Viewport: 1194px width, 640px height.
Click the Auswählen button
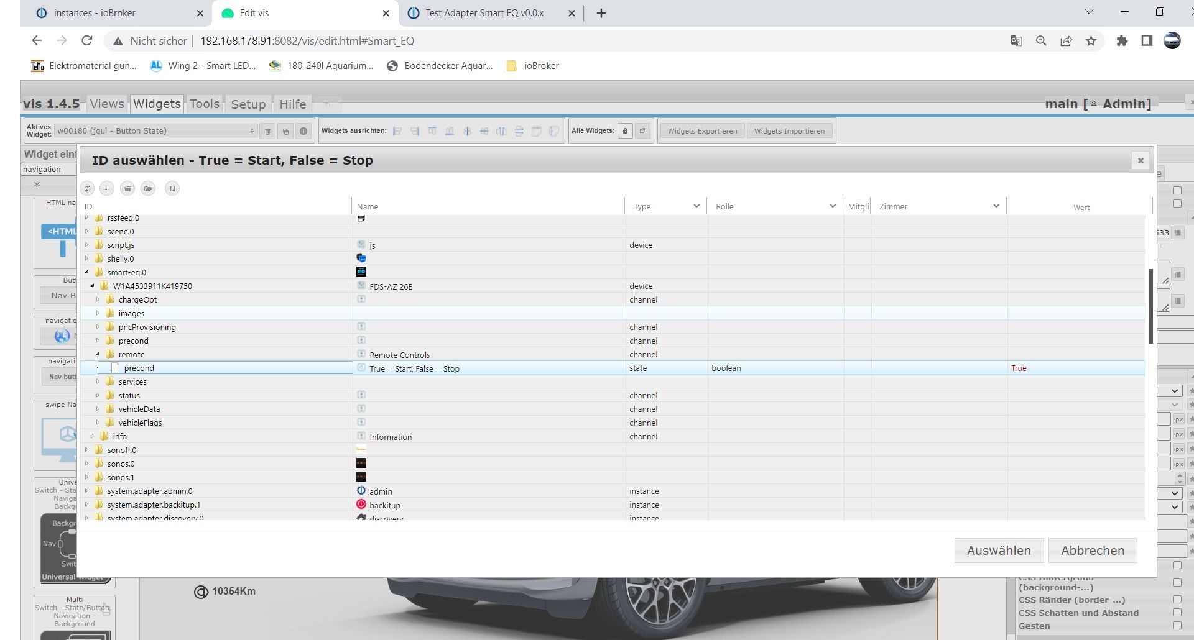pos(999,551)
